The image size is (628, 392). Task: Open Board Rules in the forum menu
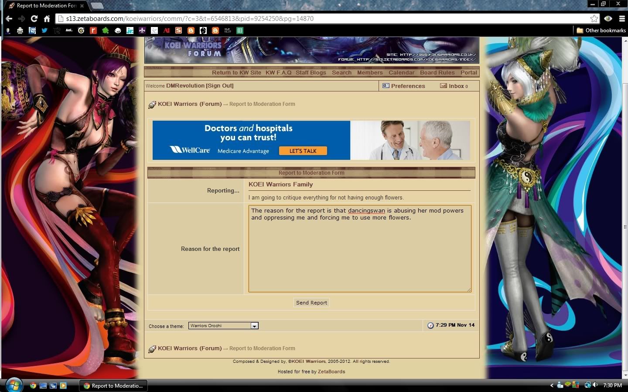point(437,73)
